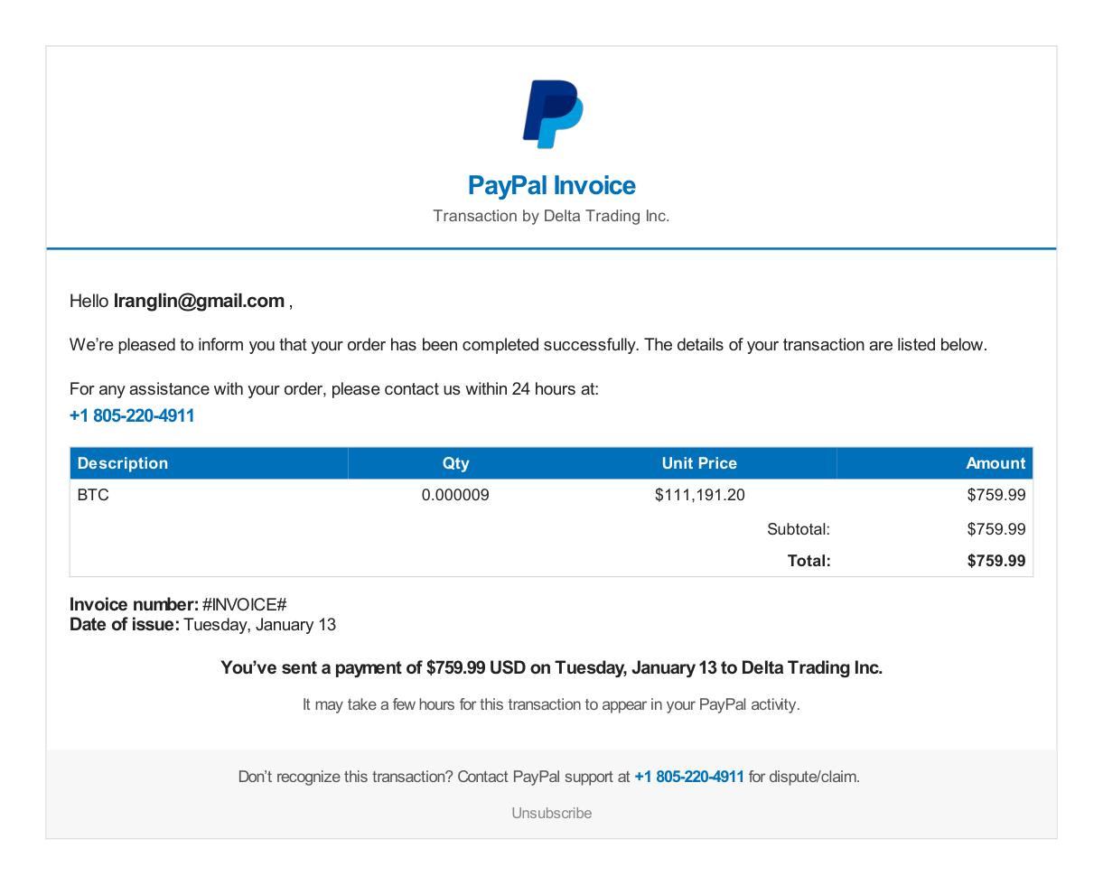Click the bold Total label

[809, 561]
